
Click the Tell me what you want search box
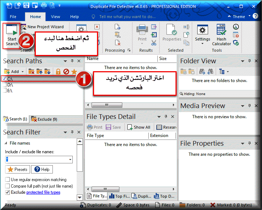[x=127, y=17]
